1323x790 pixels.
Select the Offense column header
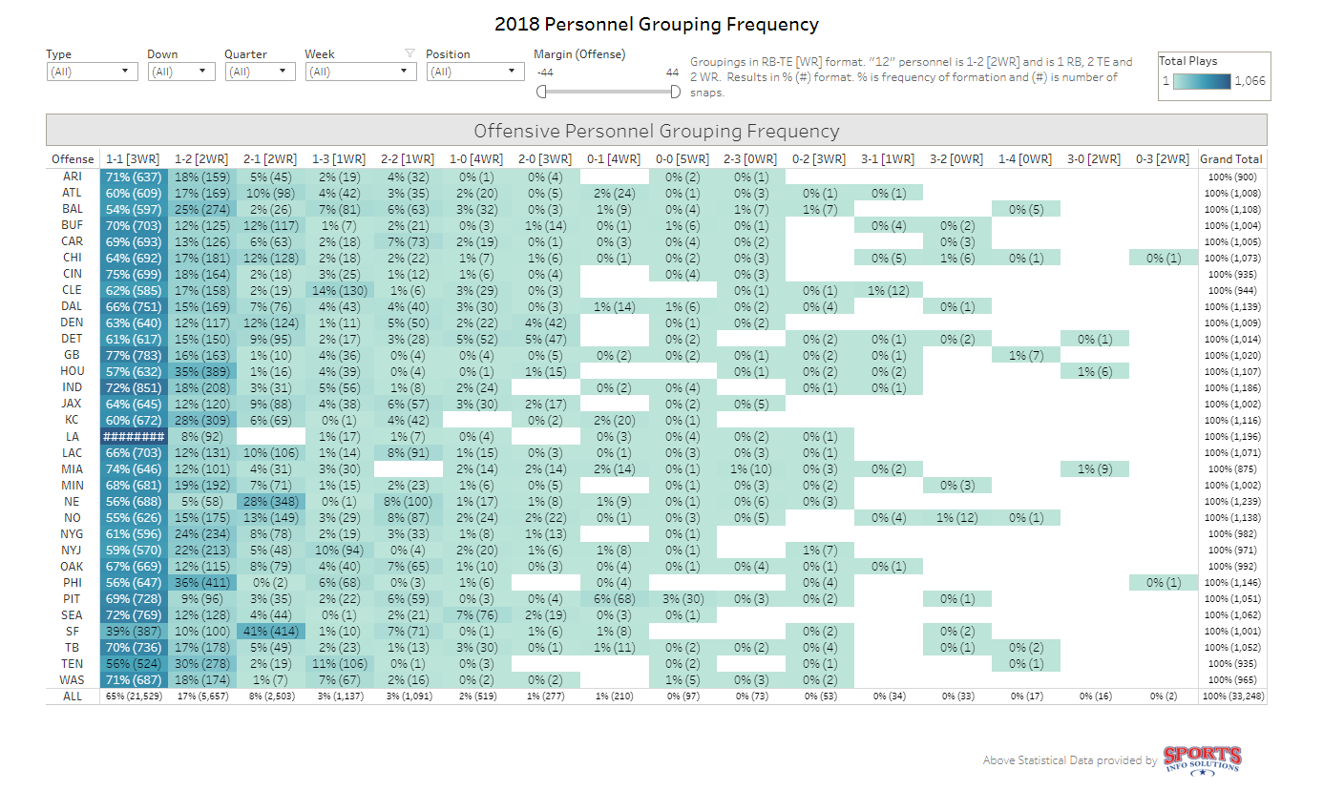[73, 159]
